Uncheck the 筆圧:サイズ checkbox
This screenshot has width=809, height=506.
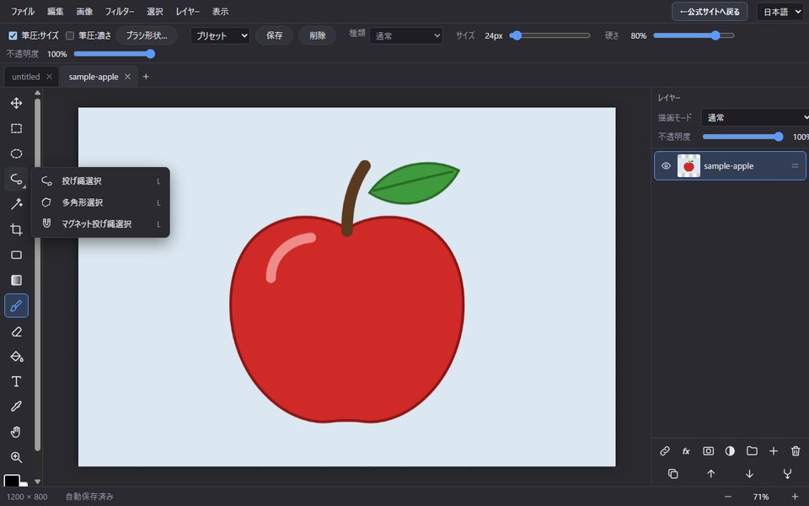13,35
